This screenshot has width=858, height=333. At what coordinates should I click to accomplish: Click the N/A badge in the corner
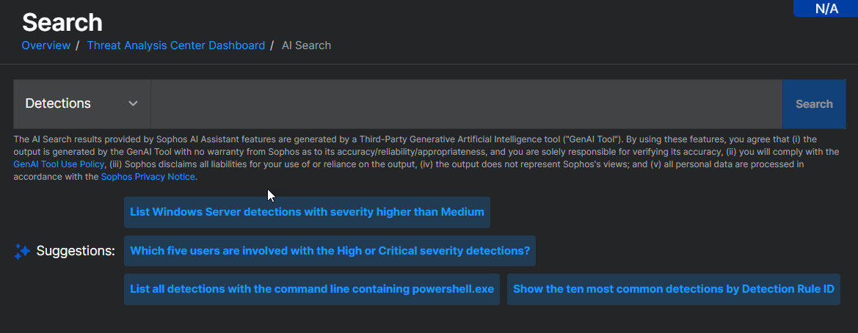[x=826, y=9]
